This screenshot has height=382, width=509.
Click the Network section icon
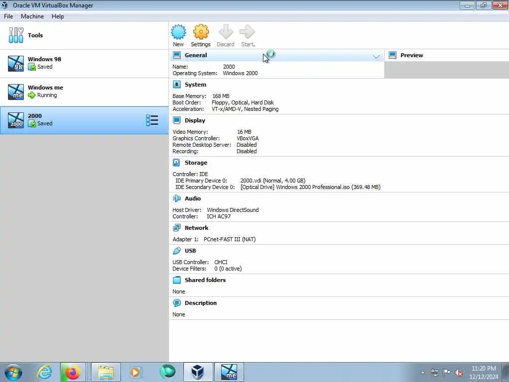point(176,228)
